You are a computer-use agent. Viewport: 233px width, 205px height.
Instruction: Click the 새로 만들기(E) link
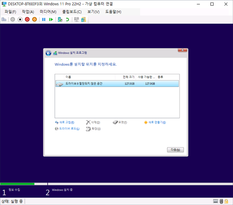pyautogui.click(x=155, y=122)
